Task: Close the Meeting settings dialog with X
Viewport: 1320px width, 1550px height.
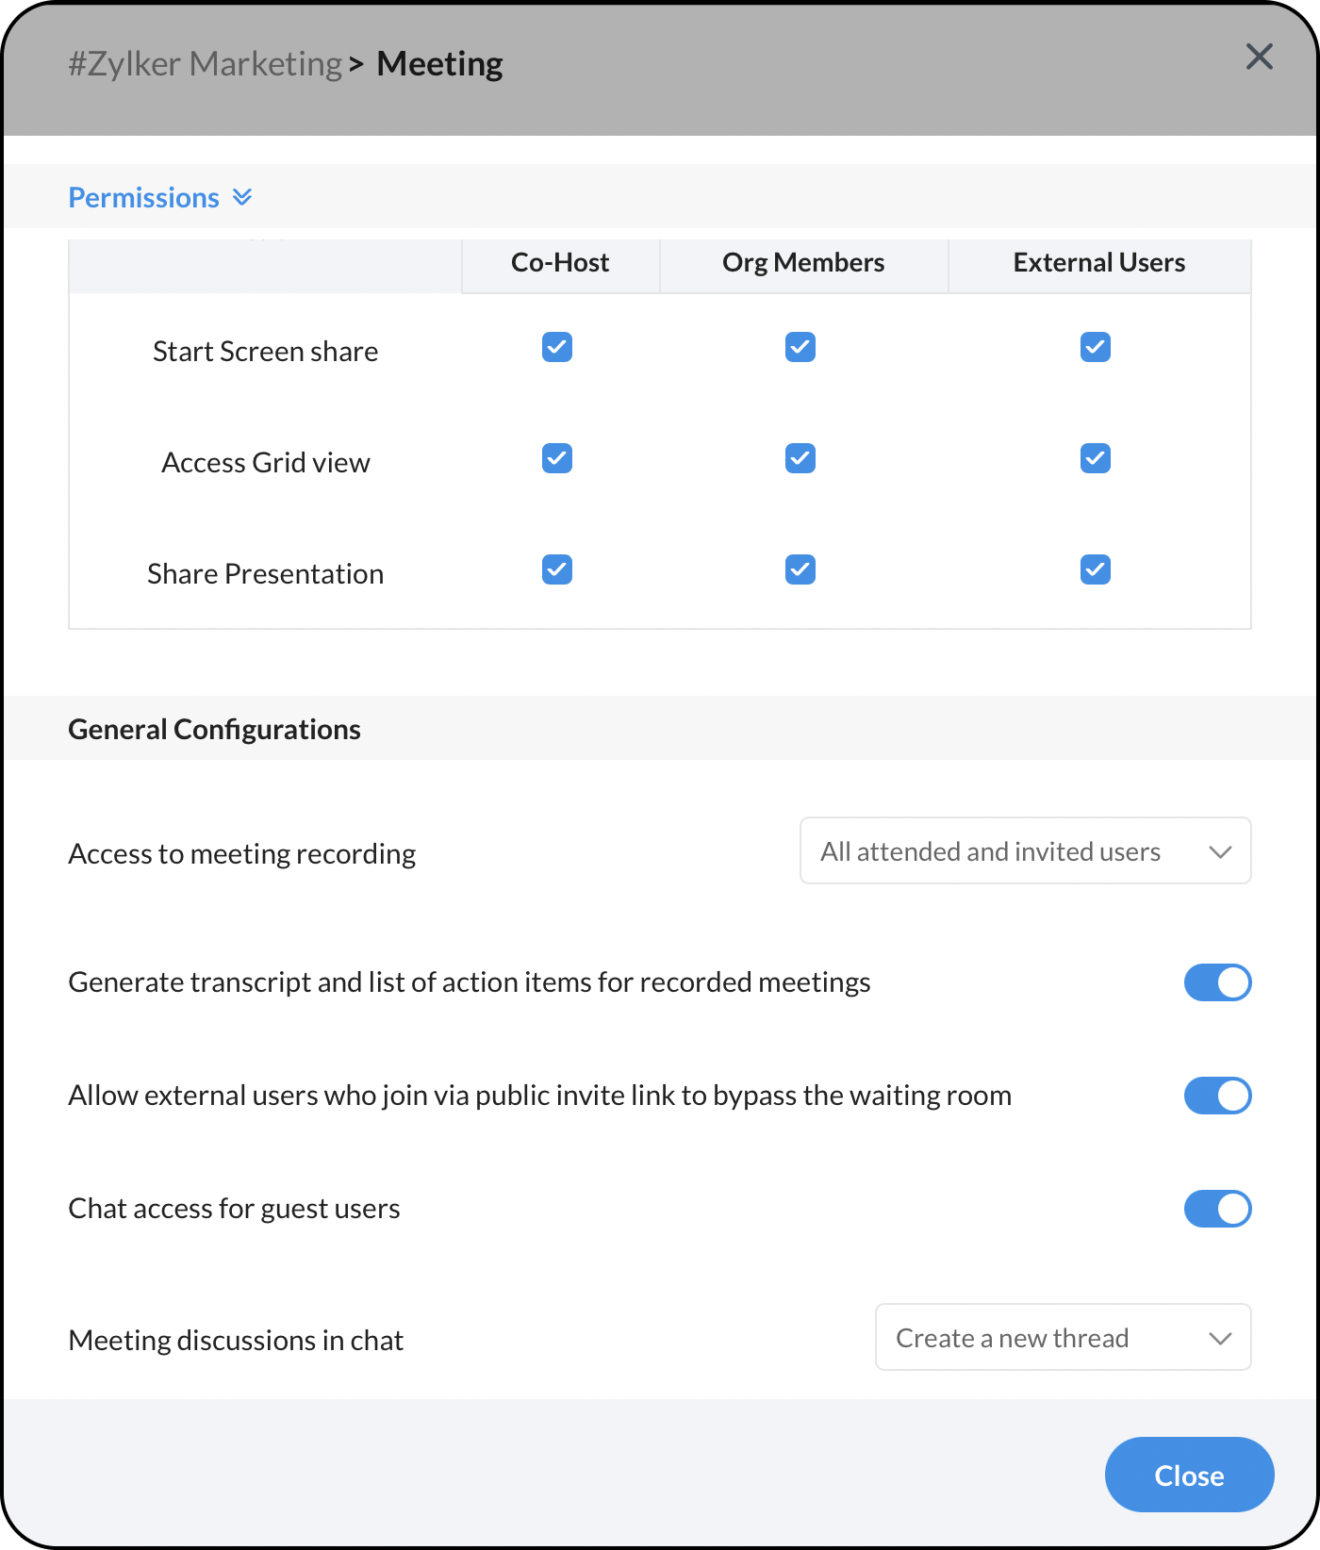Action: coord(1259,58)
